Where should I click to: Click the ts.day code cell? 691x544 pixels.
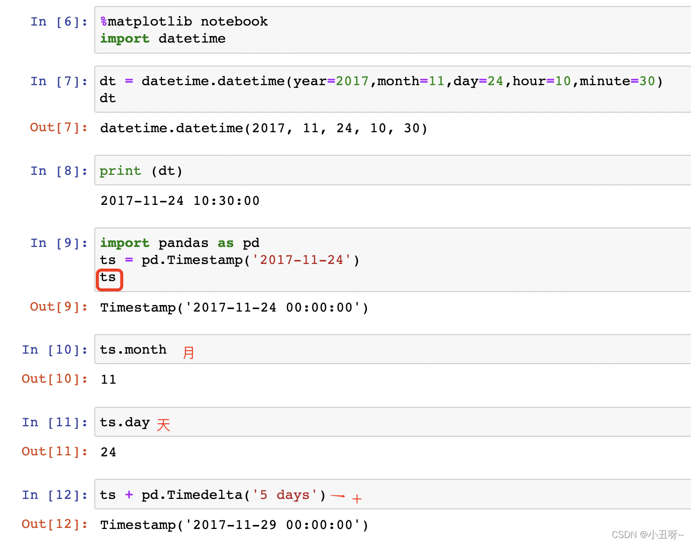tap(393, 422)
